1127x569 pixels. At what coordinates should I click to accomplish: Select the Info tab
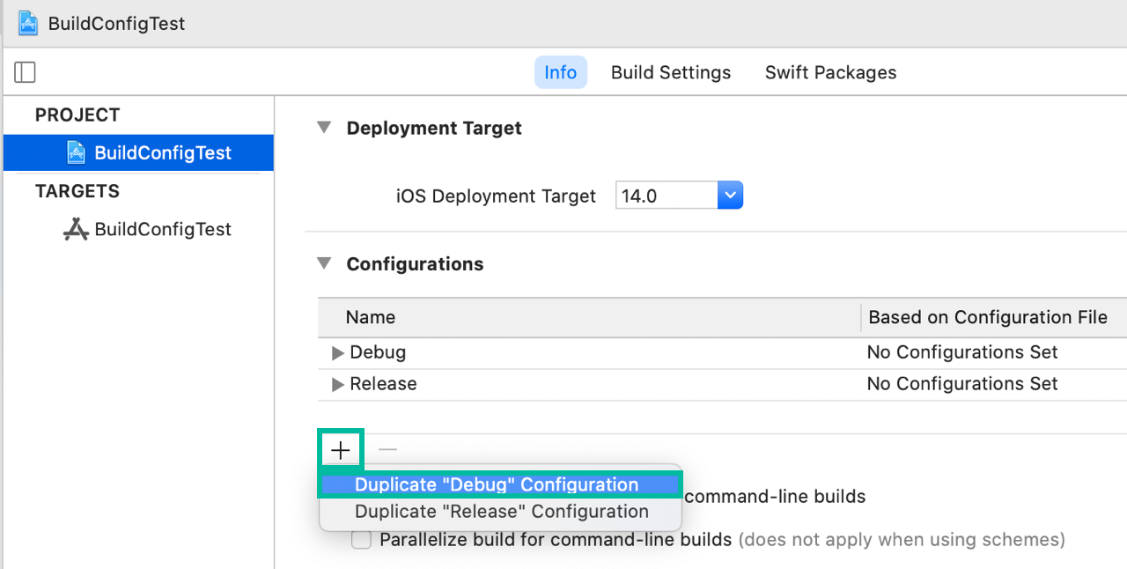(560, 72)
